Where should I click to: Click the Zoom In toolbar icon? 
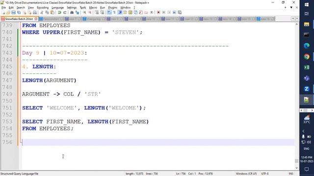click(x=84, y=12)
